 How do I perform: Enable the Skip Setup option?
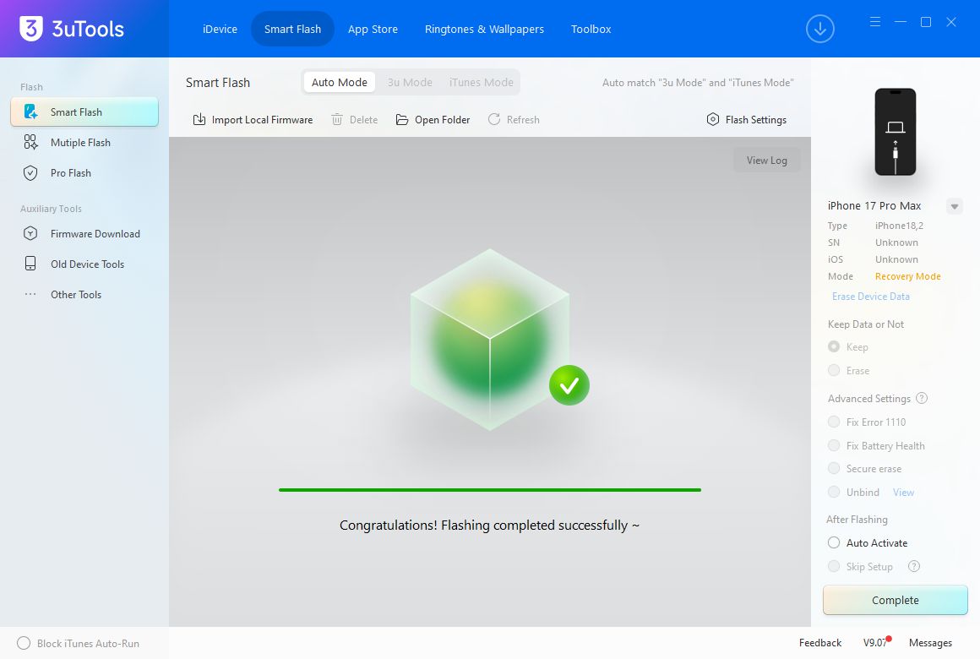(x=834, y=566)
